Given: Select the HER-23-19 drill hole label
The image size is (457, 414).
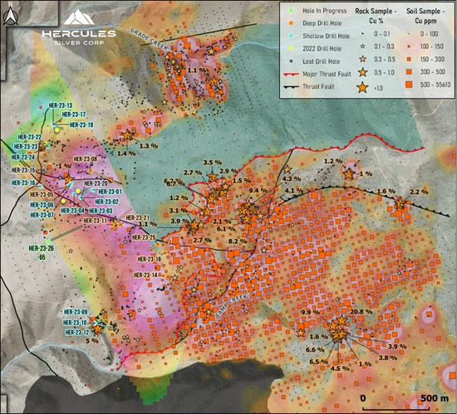Looking at the screenshot, I should [x=81, y=124].
